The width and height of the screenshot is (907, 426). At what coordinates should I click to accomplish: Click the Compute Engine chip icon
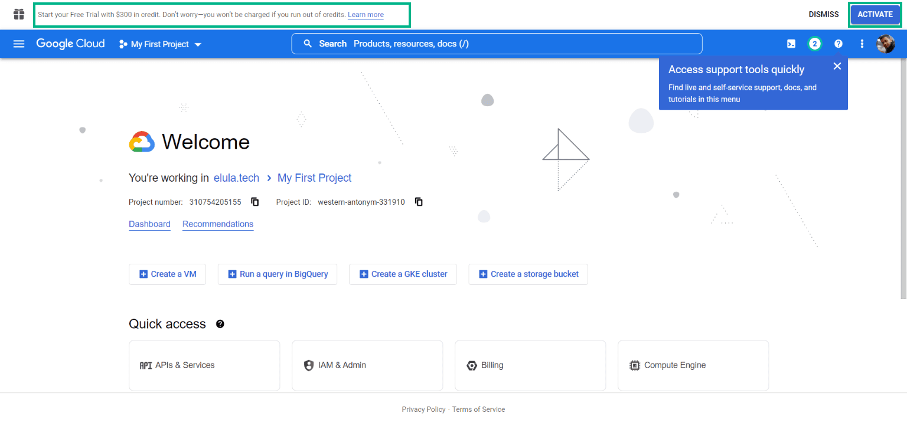pyautogui.click(x=635, y=365)
